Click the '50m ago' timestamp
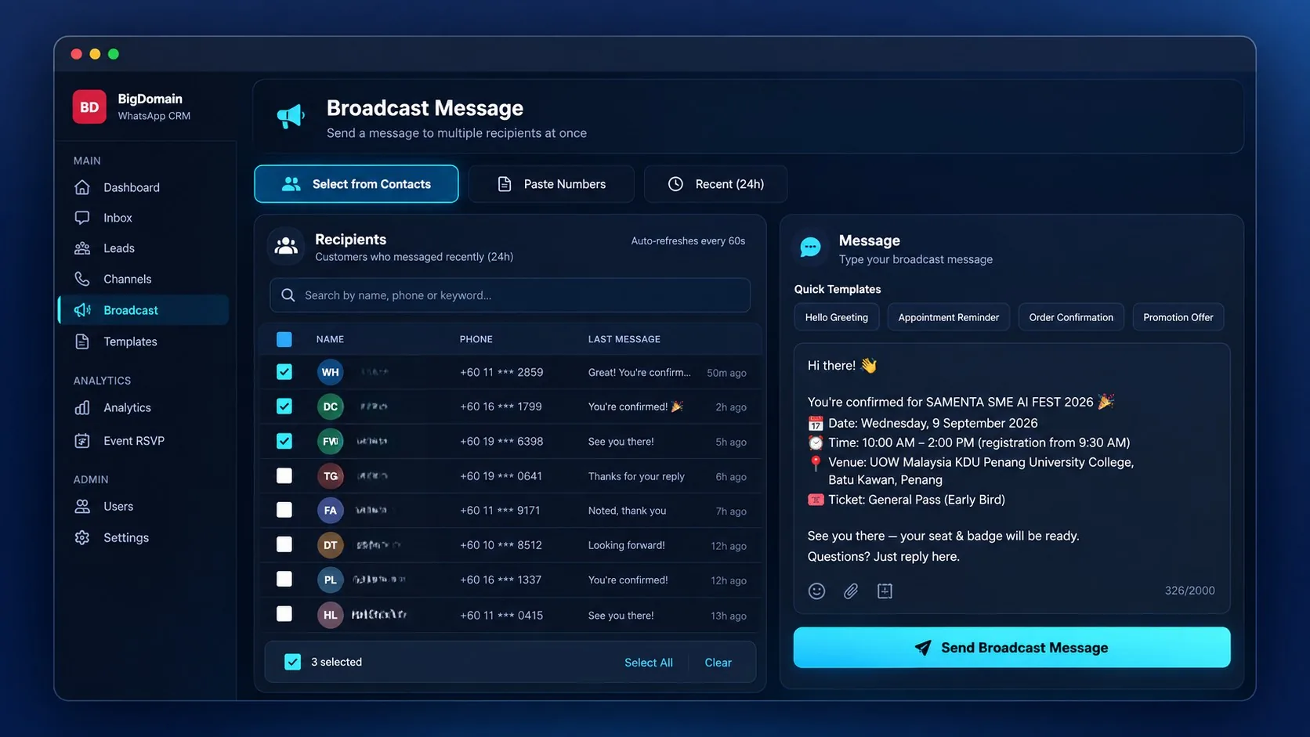The height and width of the screenshot is (737, 1310). coord(726,373)
